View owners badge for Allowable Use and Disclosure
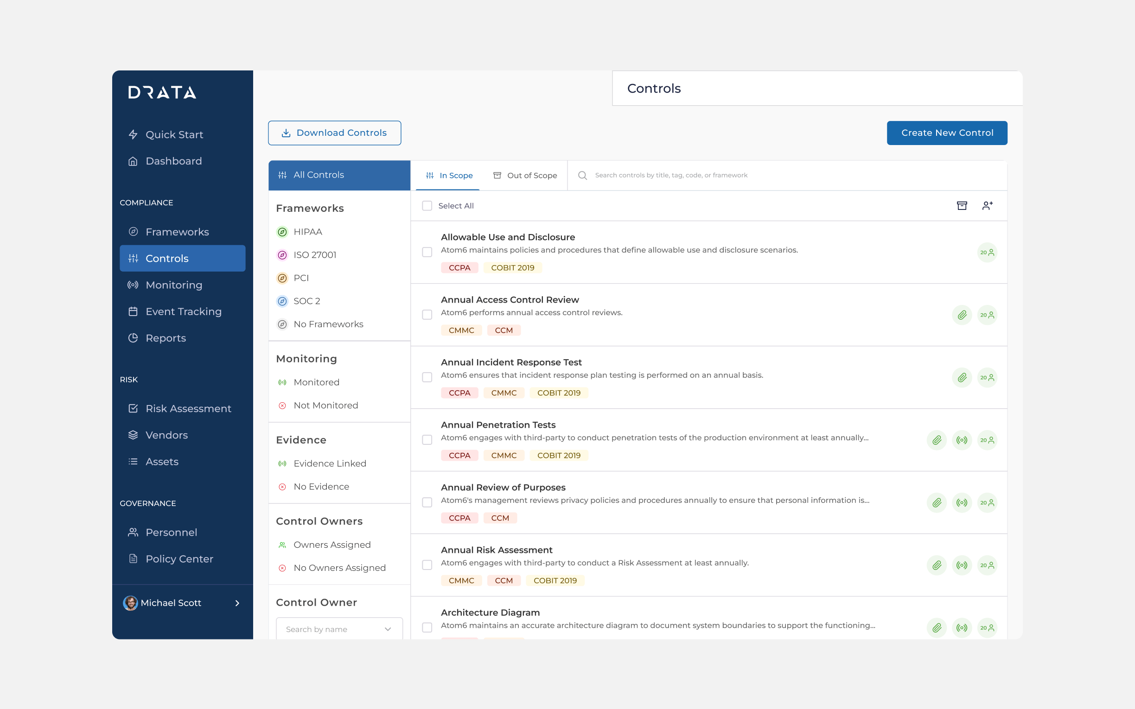 987,253
